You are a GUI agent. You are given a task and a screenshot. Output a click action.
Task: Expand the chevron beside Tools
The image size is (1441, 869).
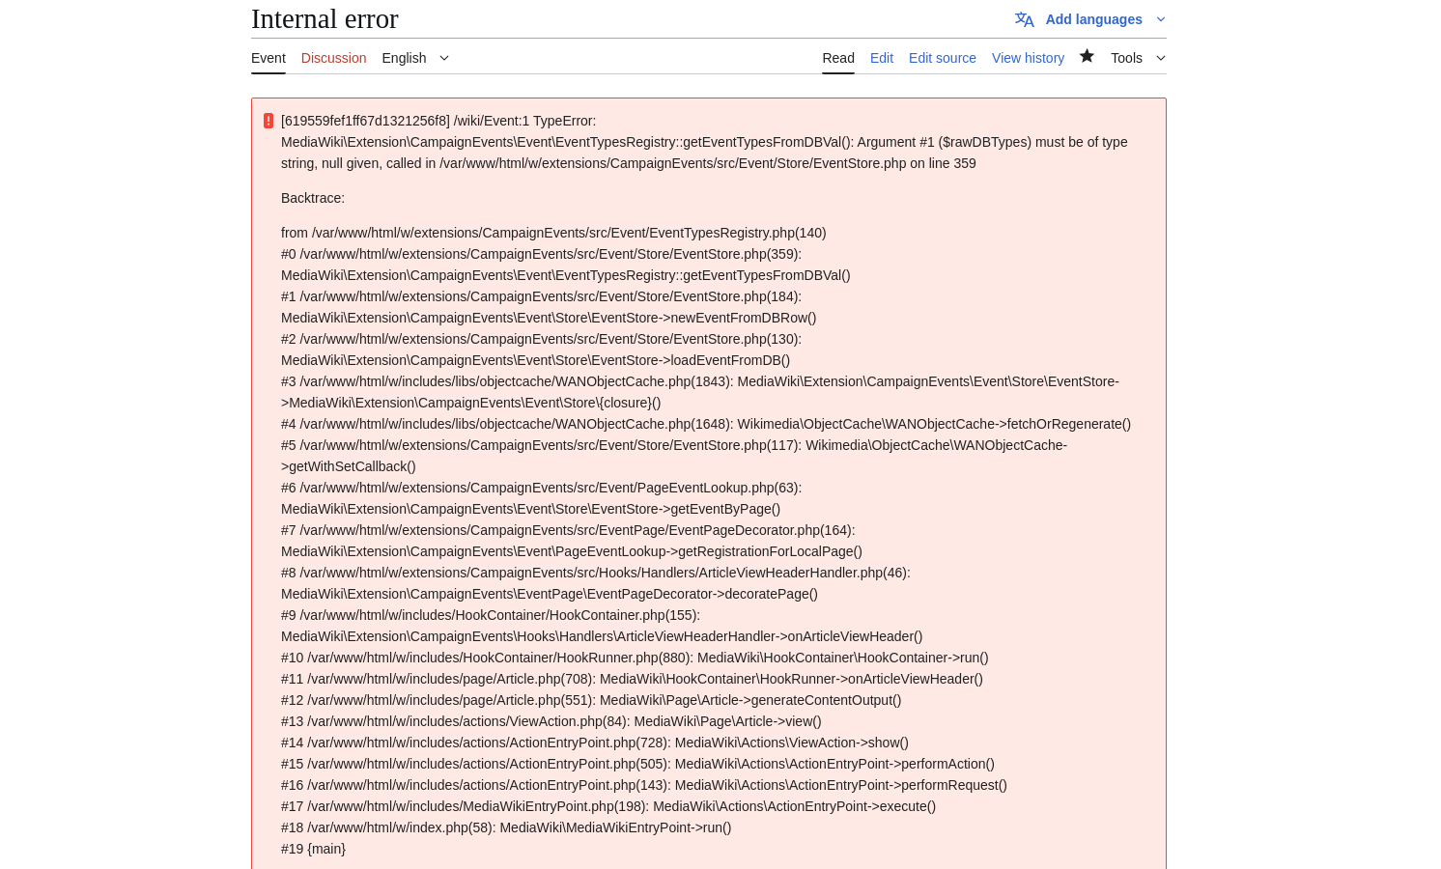coord(1161,58)
